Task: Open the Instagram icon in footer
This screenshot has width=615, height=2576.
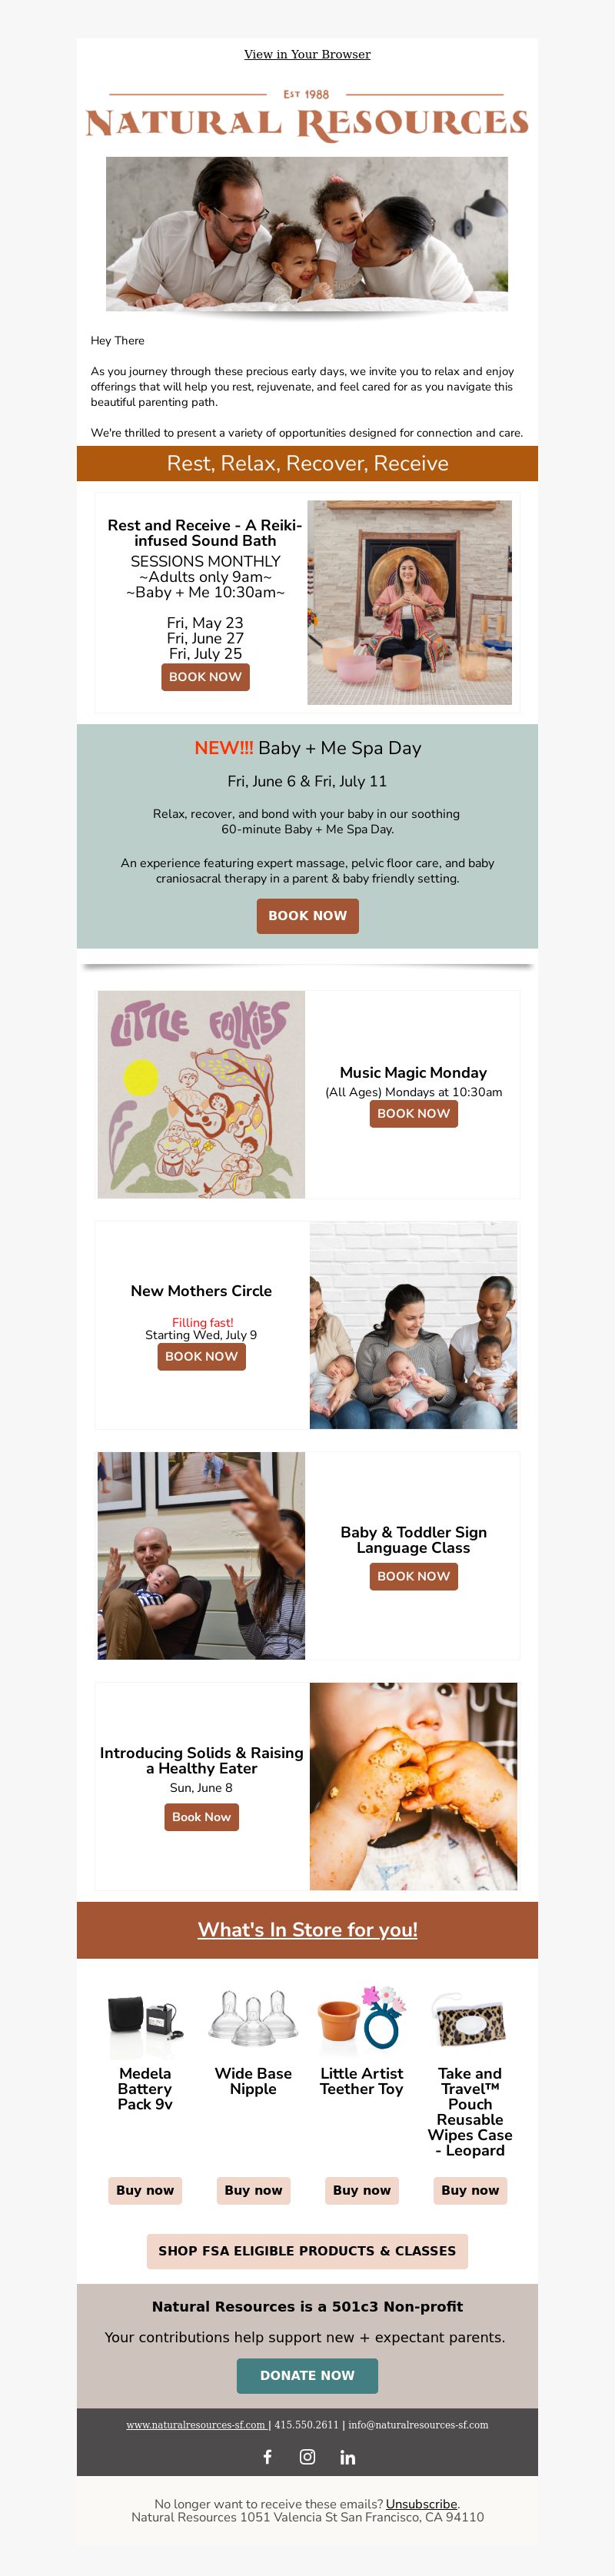Action: [x=307, y=2456]
